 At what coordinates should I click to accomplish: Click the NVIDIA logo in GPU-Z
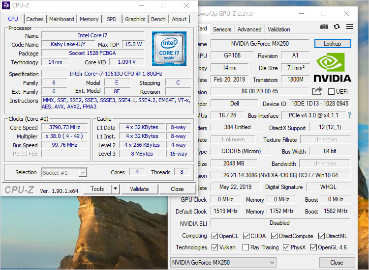coord(332,68)
